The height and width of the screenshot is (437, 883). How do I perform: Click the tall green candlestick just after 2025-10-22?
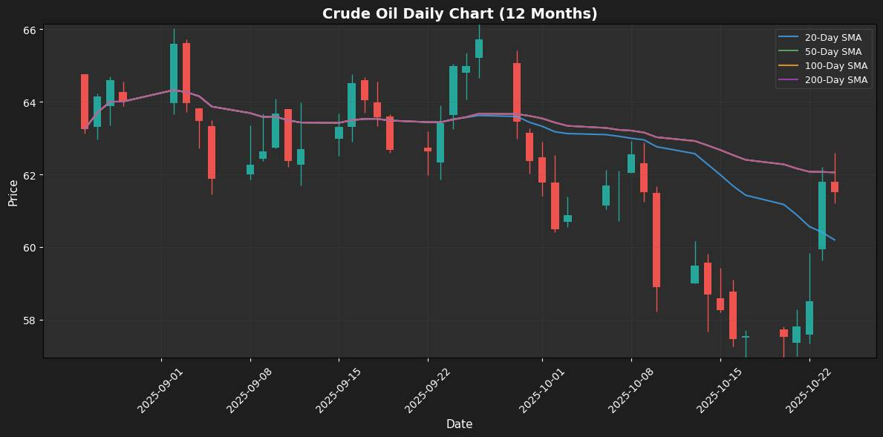(x=822, y=215)
